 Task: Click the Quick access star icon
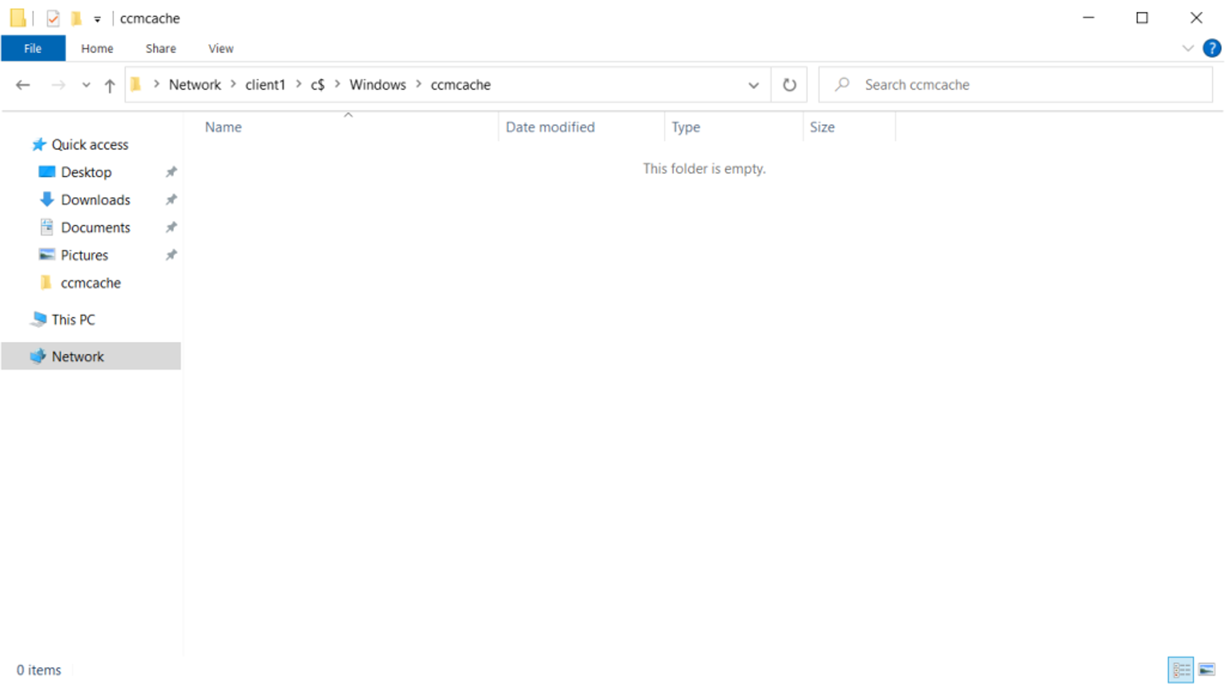[39, 144]
